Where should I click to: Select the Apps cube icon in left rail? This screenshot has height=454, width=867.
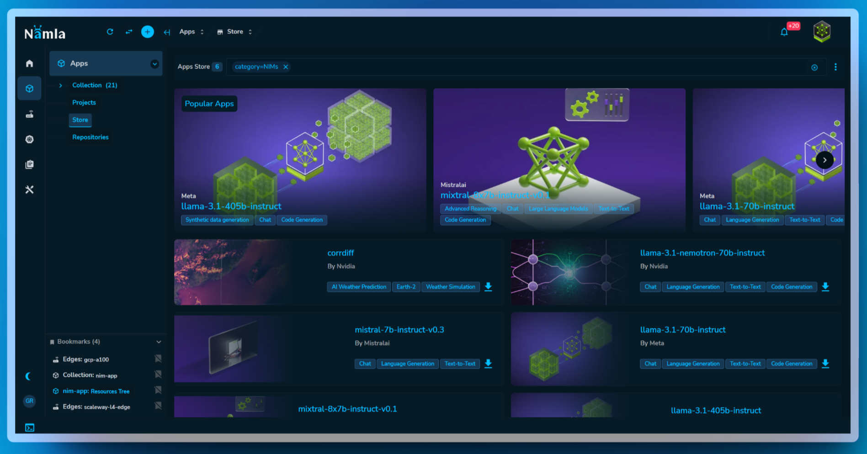30,89
